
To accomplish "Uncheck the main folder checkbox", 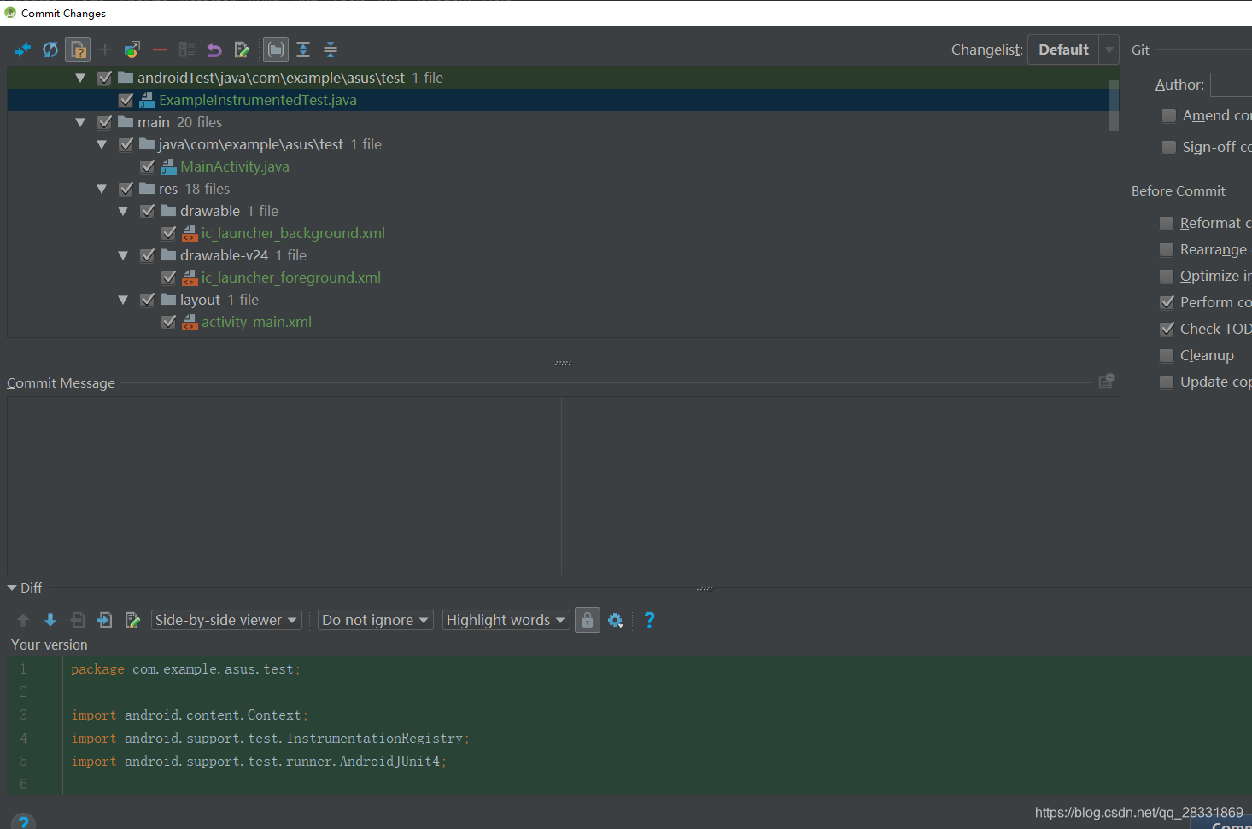I will [105, 122].
